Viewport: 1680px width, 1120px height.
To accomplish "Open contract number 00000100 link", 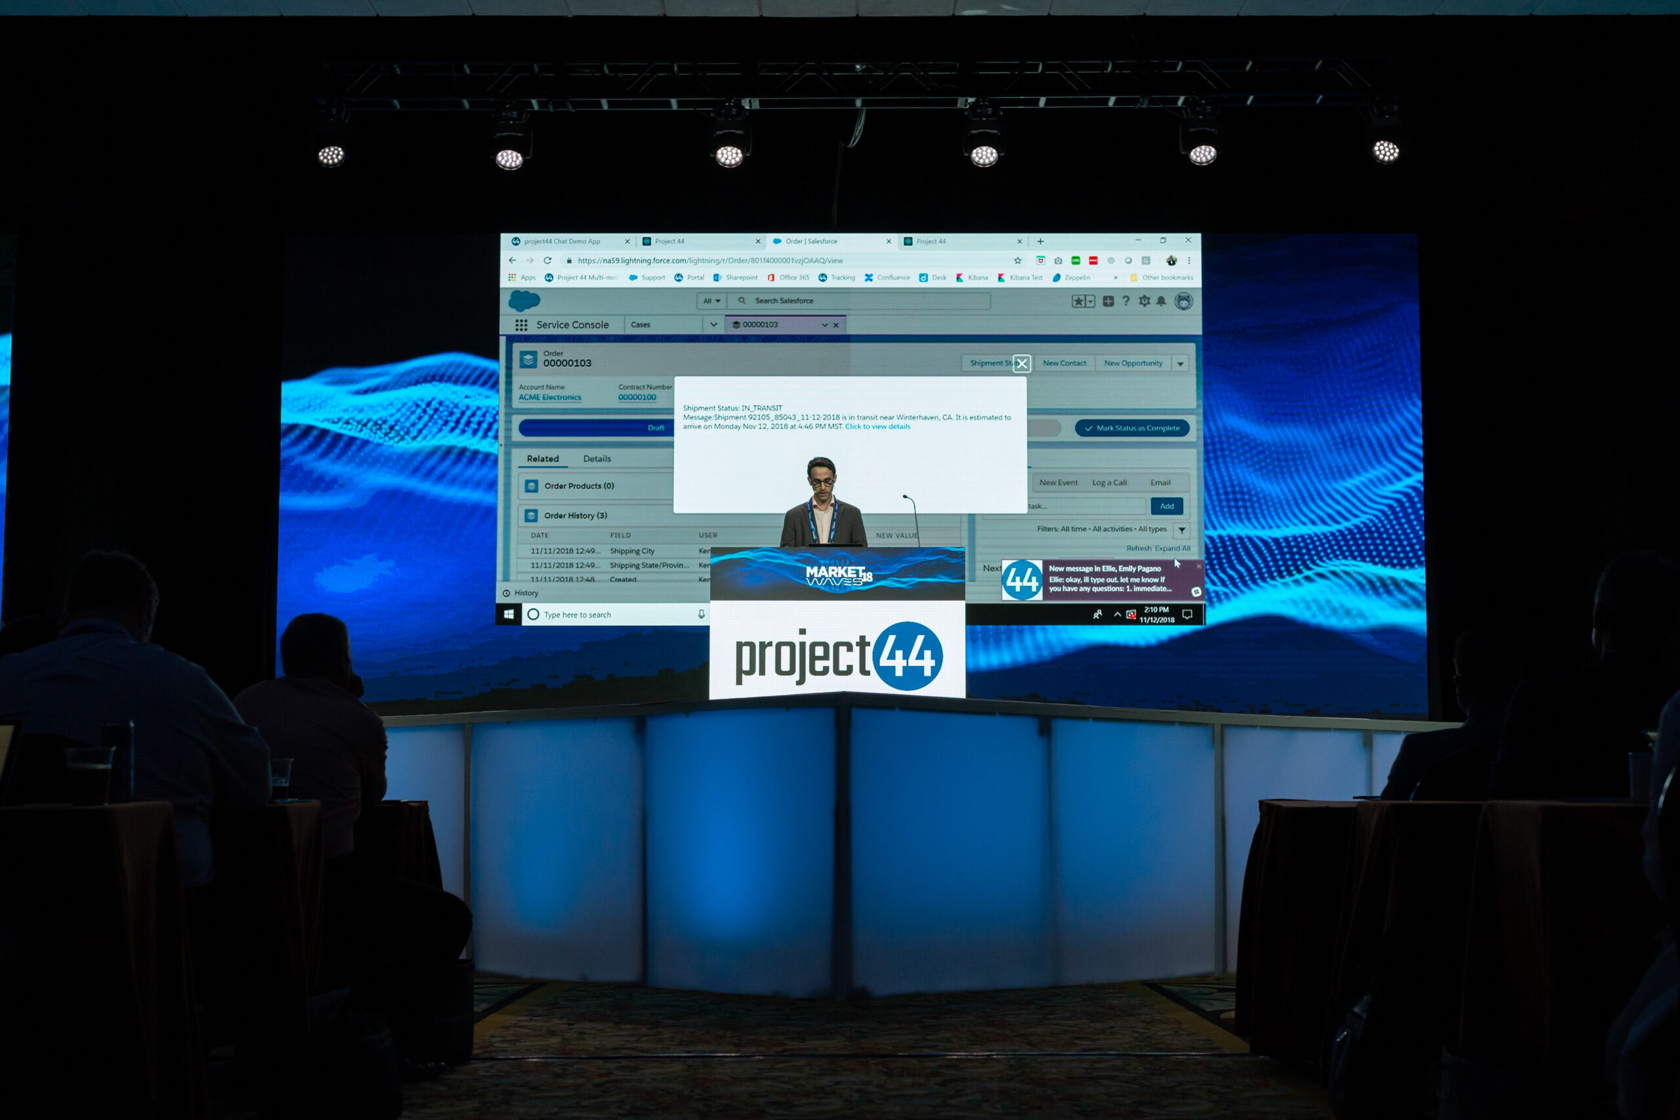I will (637, 398).
